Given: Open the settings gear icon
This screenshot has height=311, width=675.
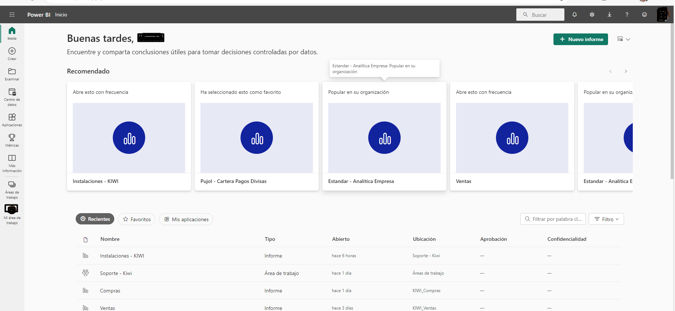Looking at the screenshot, I should click(592, 15).
